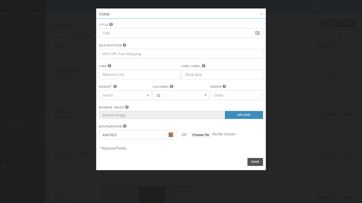
Task: Click the help icon beside Background label
Action: click(x=125, y=126)
